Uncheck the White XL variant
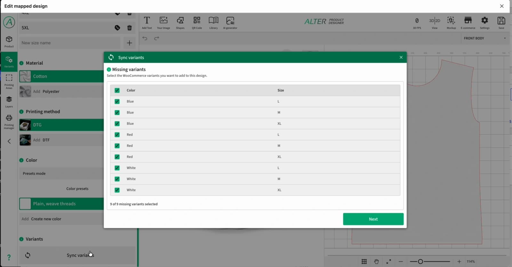 pyautogui.click(x=117, y=190)
